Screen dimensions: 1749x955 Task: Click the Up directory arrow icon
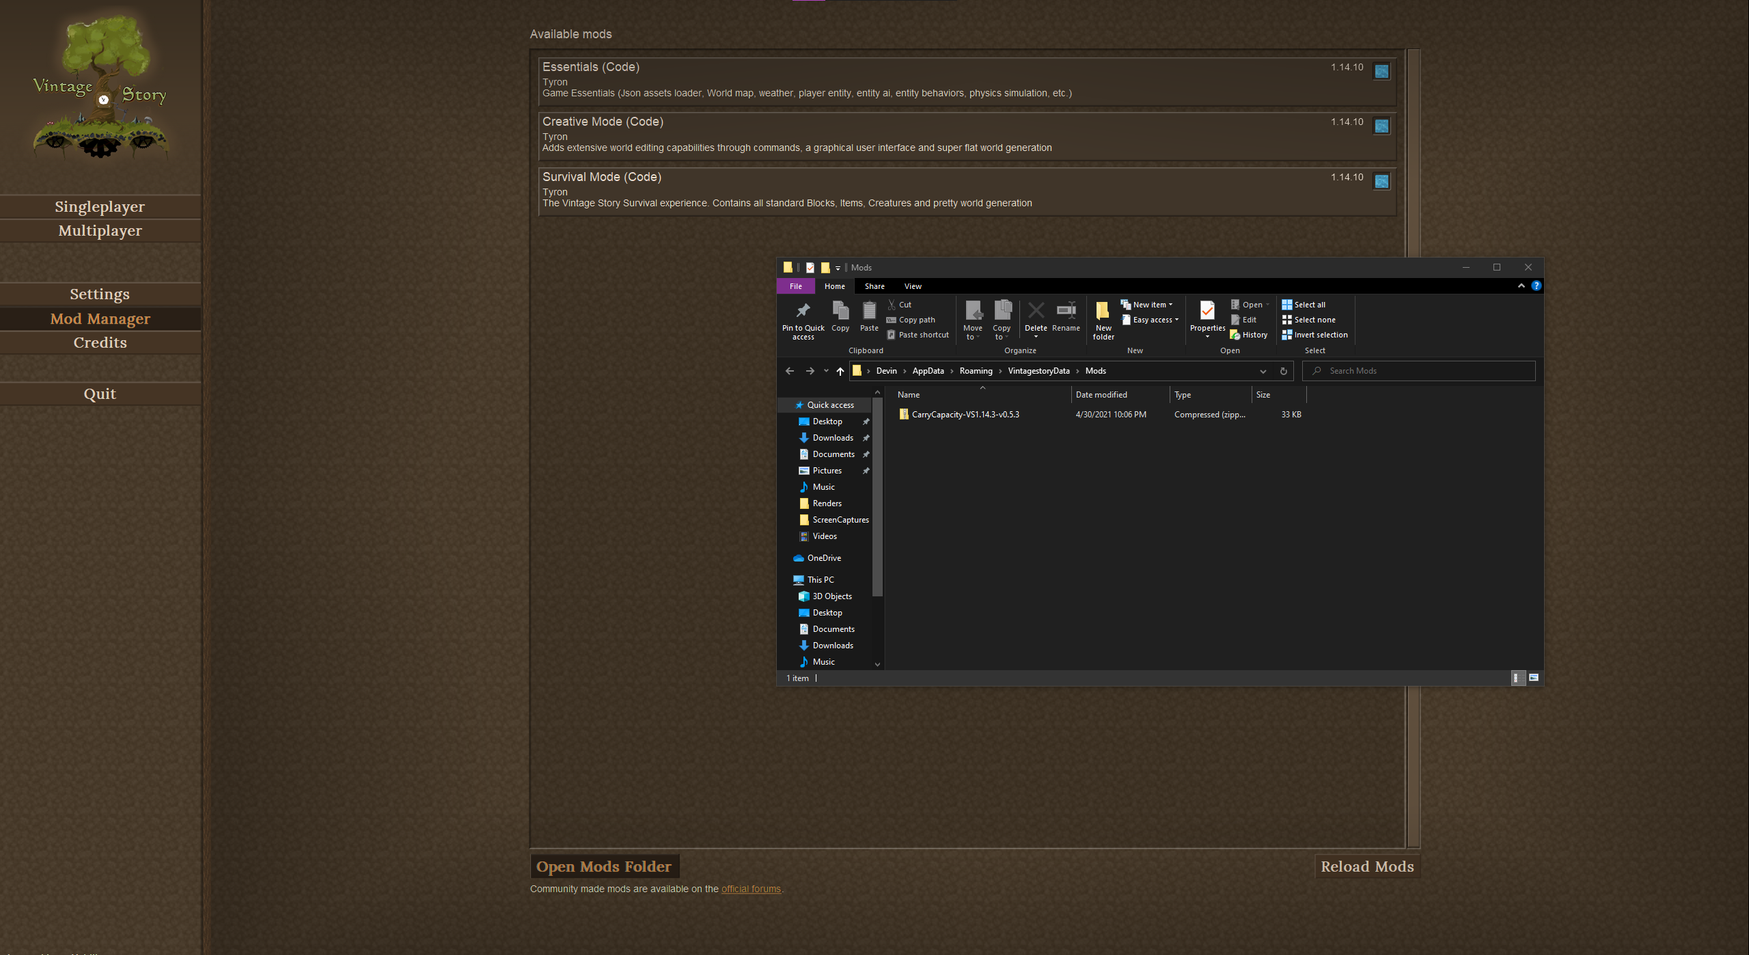tap(840, 371)
